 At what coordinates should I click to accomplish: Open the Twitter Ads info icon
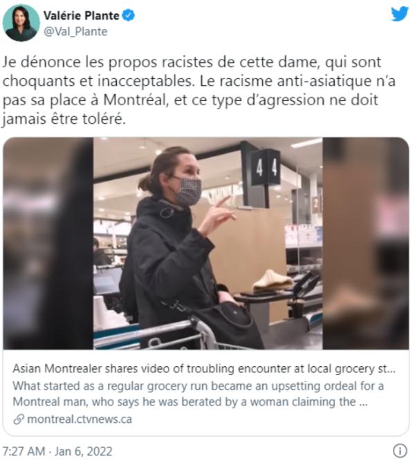(400, 451)
